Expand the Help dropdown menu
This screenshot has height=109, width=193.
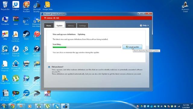point(144,25)
